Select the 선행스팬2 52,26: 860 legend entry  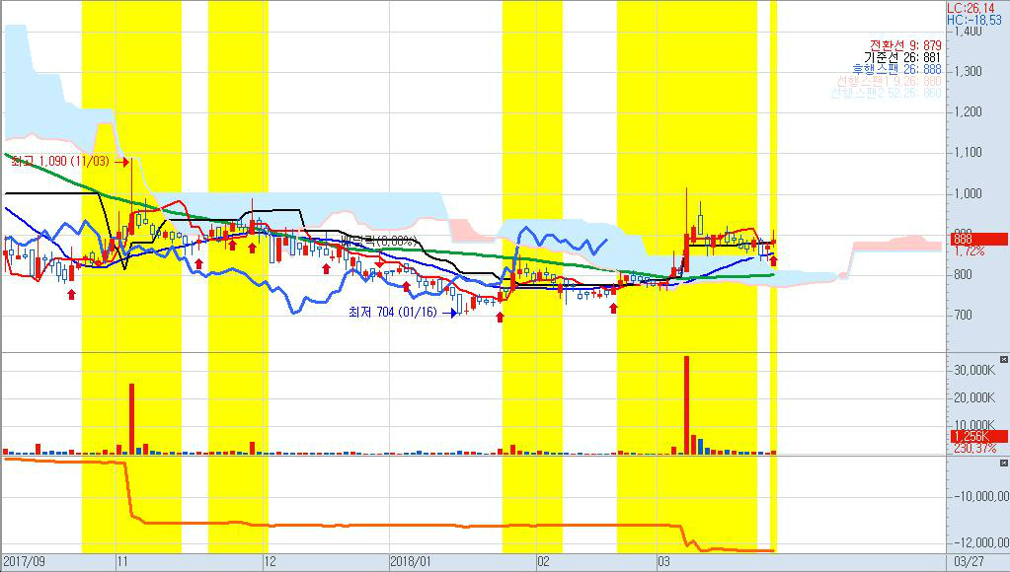886,93
